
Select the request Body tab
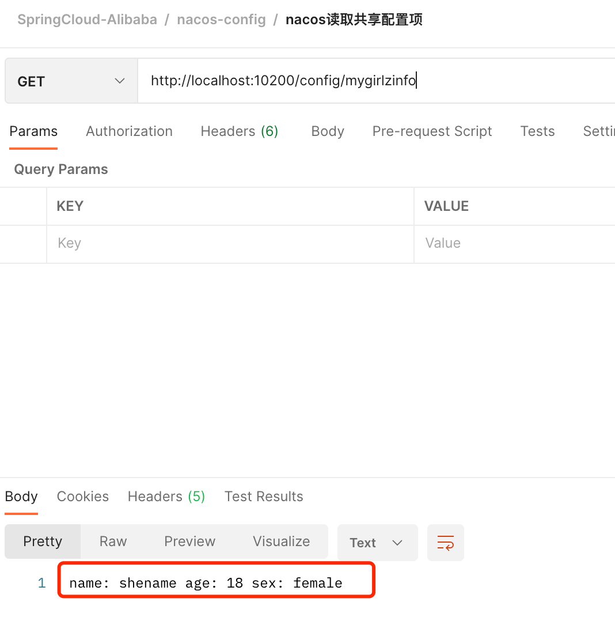tap(327, 131)
